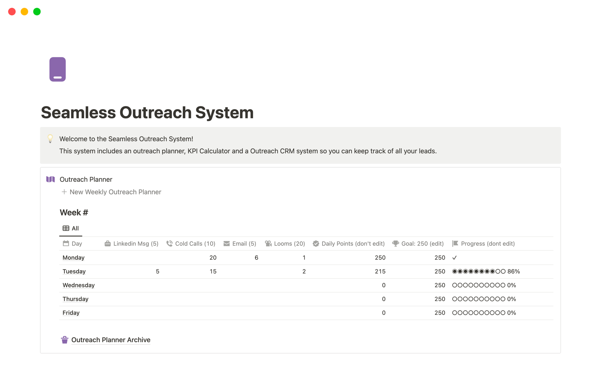Click the envelope icon in Email header
The image size is (601, 376).
(x=226, y=243)
